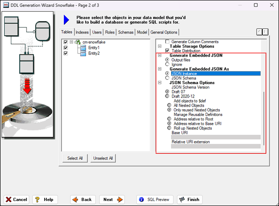Proceed to the Next wizard page
Image resolution: width=279 pixels, height=206 pixels.
(x=112, y=200)
